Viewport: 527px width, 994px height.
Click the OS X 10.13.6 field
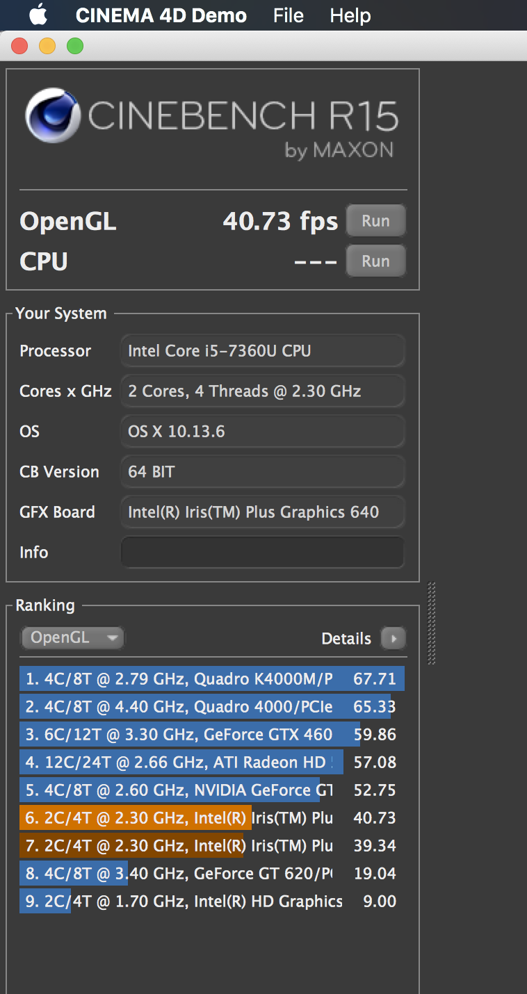[262, 432]
